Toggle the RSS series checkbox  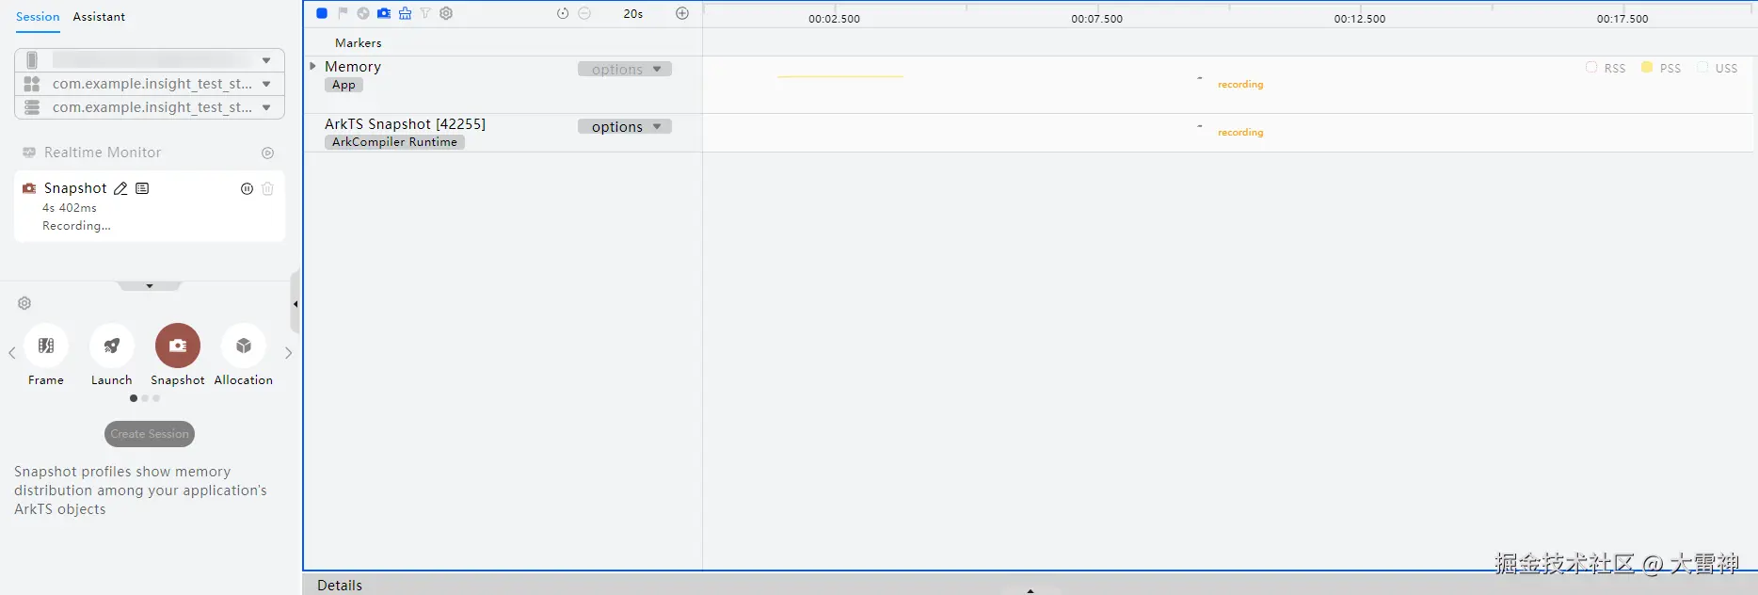click(x=1591, y=68)
